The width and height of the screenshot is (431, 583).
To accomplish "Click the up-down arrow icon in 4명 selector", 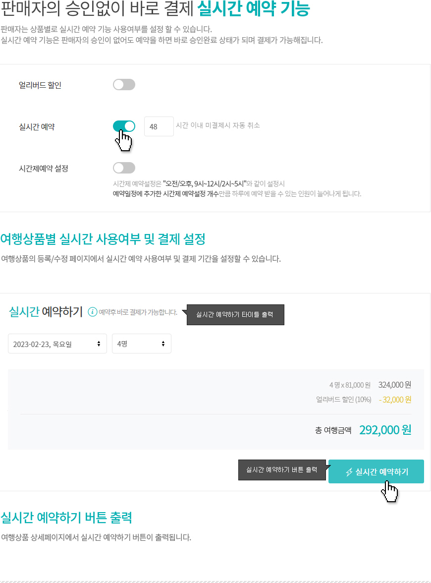I will pos(163,344).
